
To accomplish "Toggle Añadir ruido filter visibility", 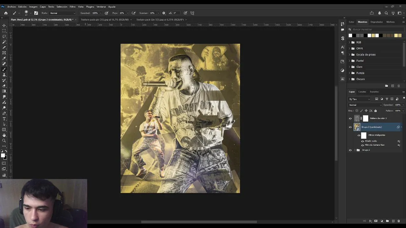I will click(363, 141).
